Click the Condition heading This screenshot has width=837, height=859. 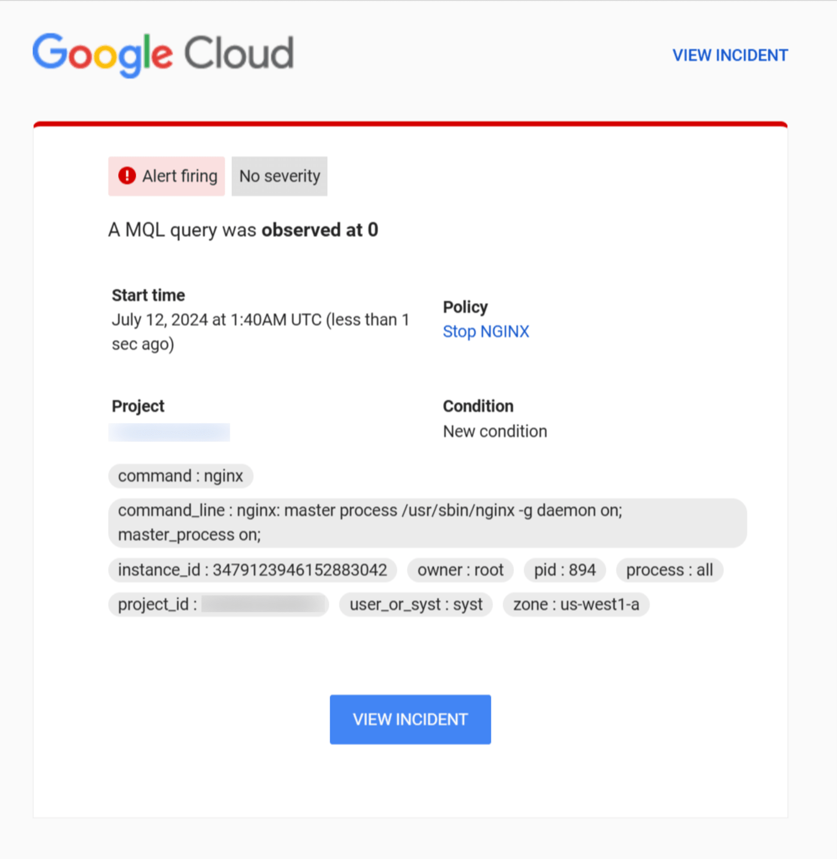click(x=478, y=406)
